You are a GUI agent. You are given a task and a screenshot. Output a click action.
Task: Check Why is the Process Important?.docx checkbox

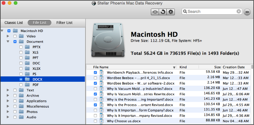click(96, 99)
